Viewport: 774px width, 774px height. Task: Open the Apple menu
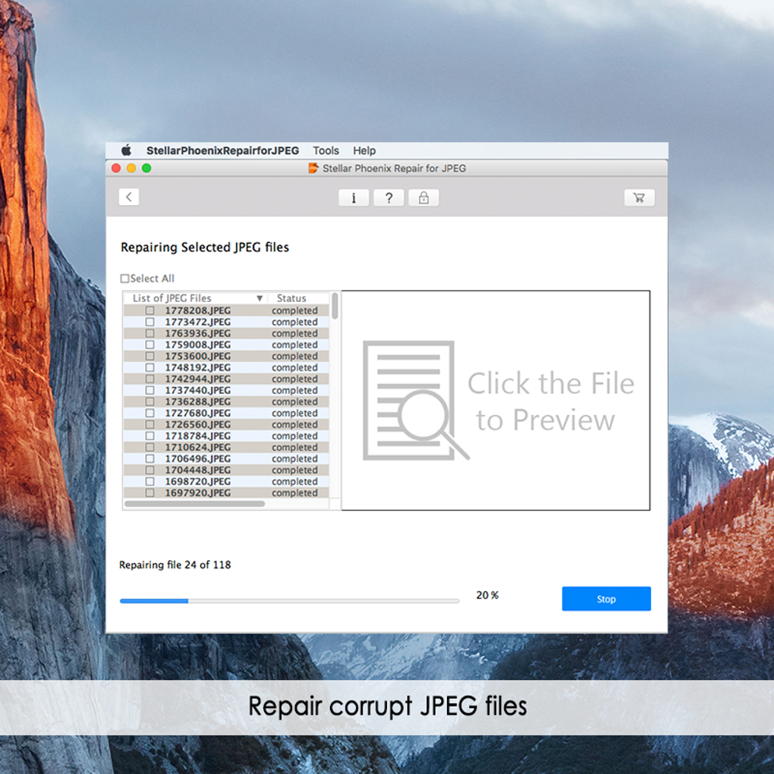click(x=127, y=150)
